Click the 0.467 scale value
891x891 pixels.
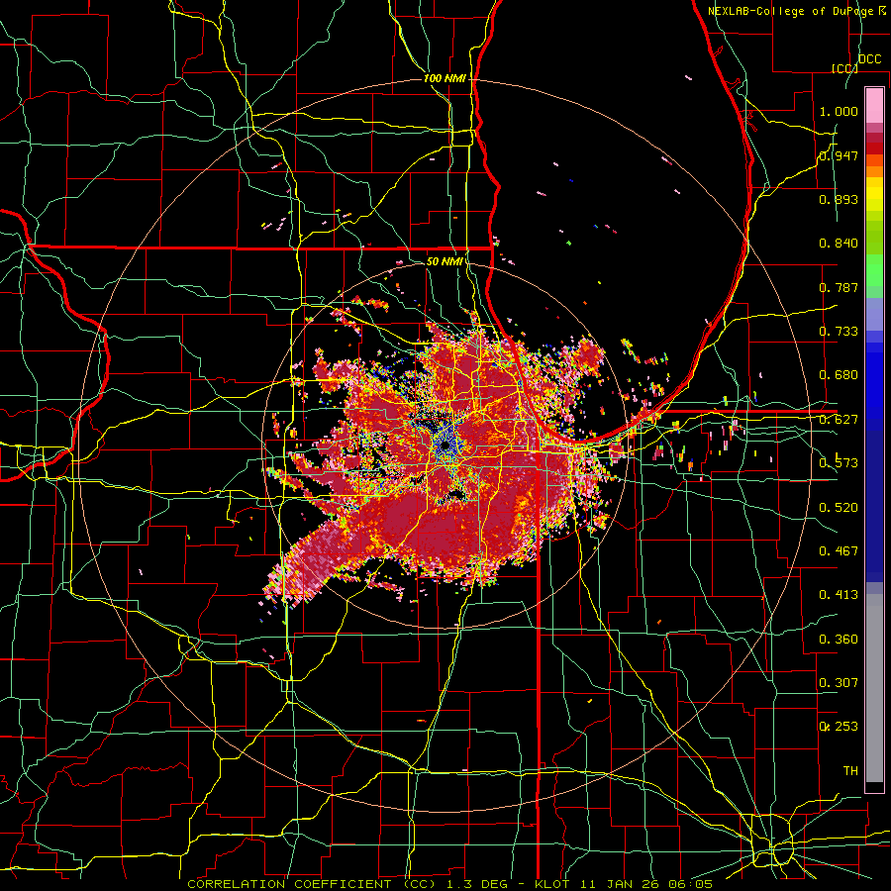(x=839, y=551)
